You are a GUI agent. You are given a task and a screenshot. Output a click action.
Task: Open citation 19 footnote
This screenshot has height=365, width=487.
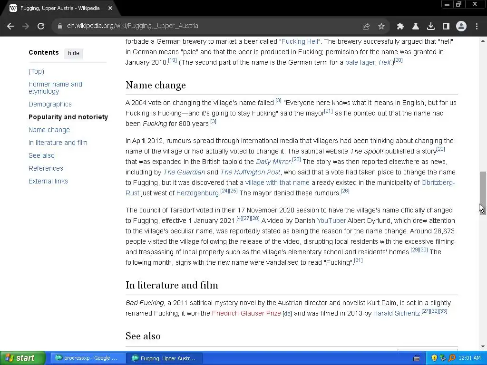point(172,60)
